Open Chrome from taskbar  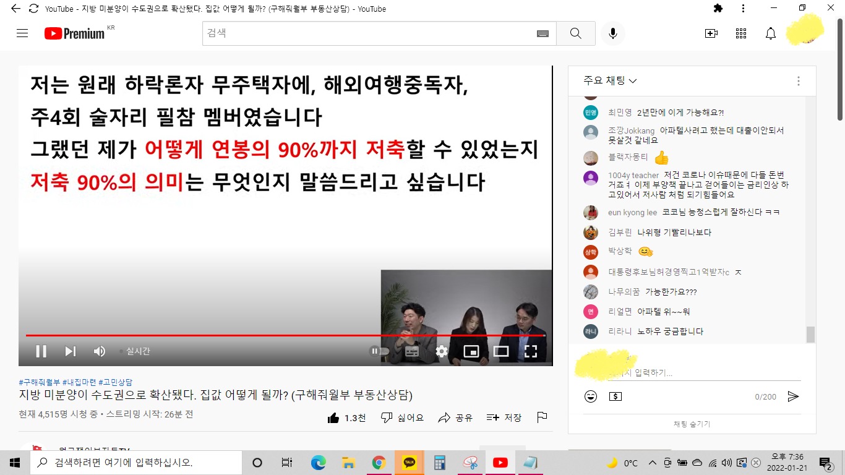click(x=379, y=463)
